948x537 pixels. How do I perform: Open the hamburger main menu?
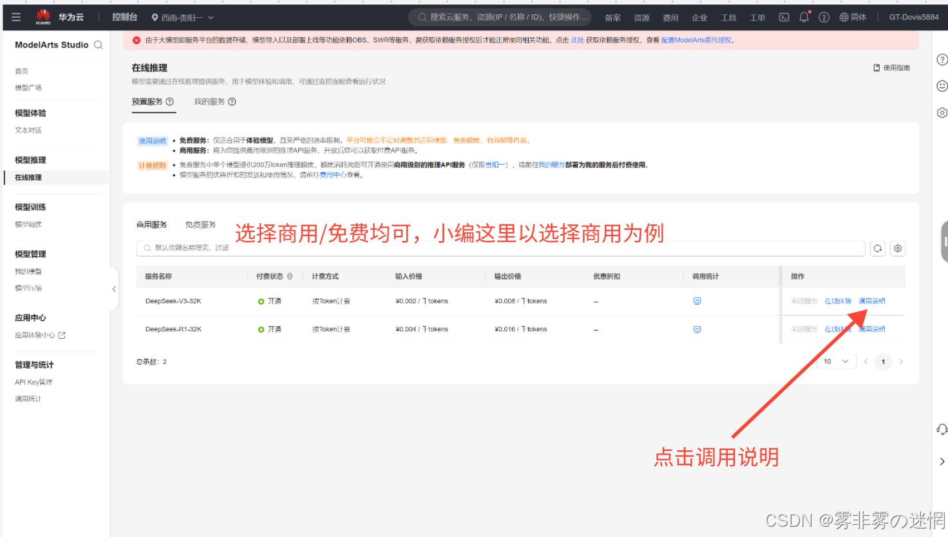point(16,17)
